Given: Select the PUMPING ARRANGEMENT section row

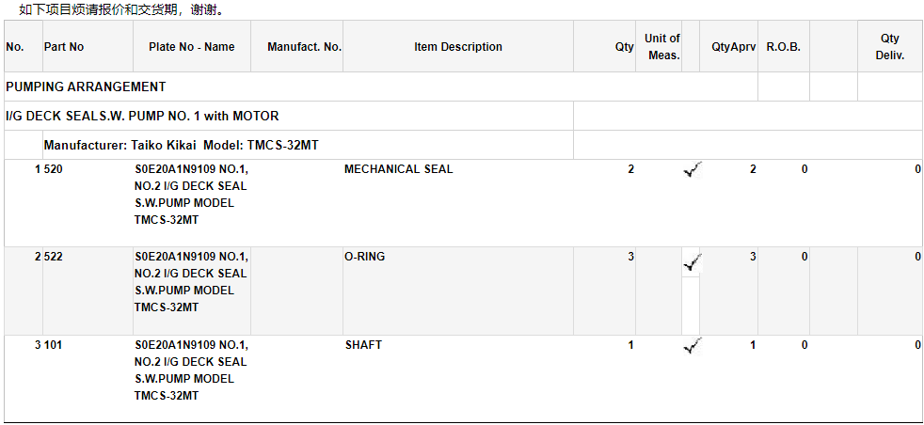Looking at the screenshot, I should [x=86, y=87].
